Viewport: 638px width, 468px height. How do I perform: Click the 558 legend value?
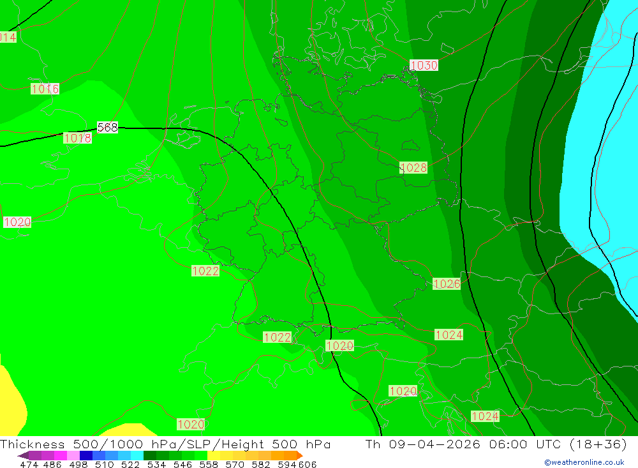coord(209,465)
